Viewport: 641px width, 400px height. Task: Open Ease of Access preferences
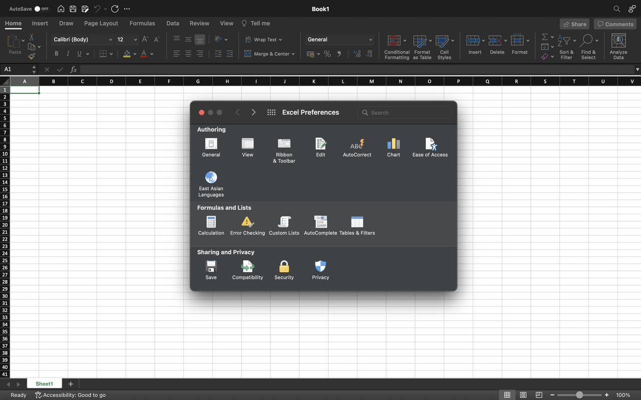click(430, 147)
